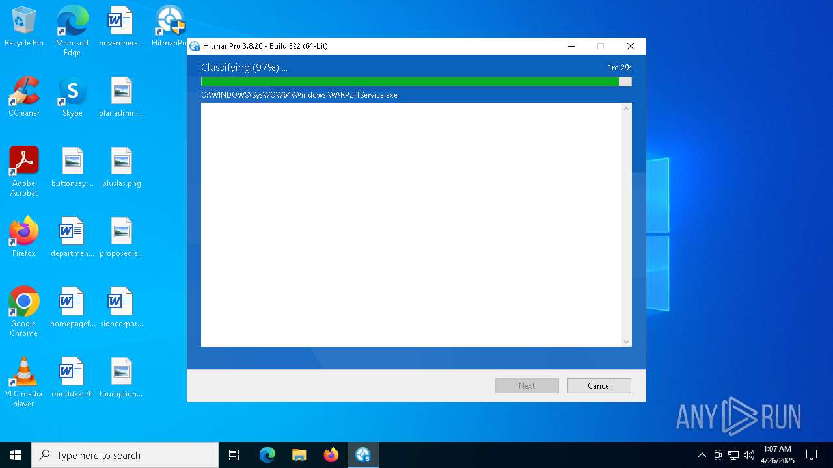Open the Recycle Bin desktop icon
This screenshot has height=468, width=833.
pos(23,27)
